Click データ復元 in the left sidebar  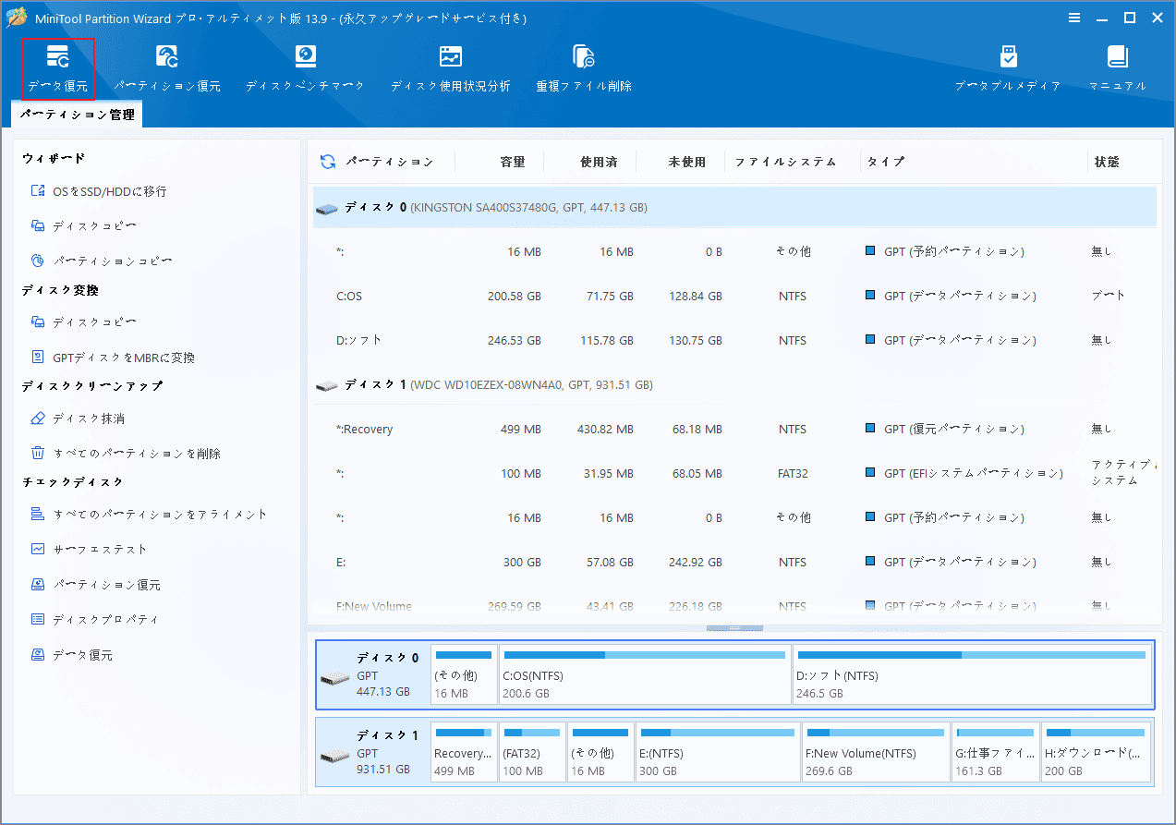82,655
